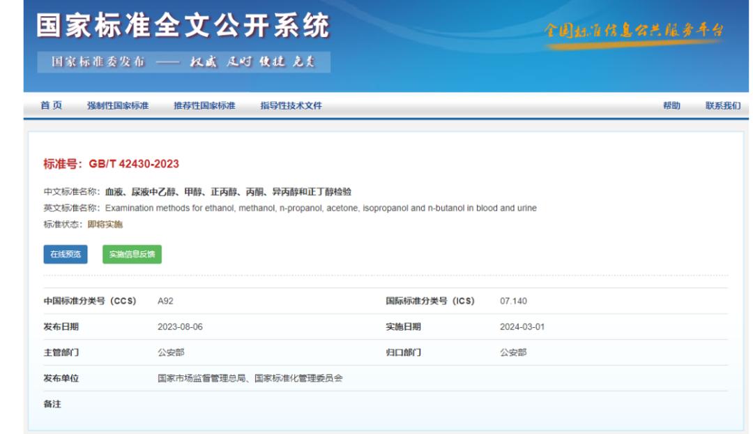Open the 联系我们 link

722,106
